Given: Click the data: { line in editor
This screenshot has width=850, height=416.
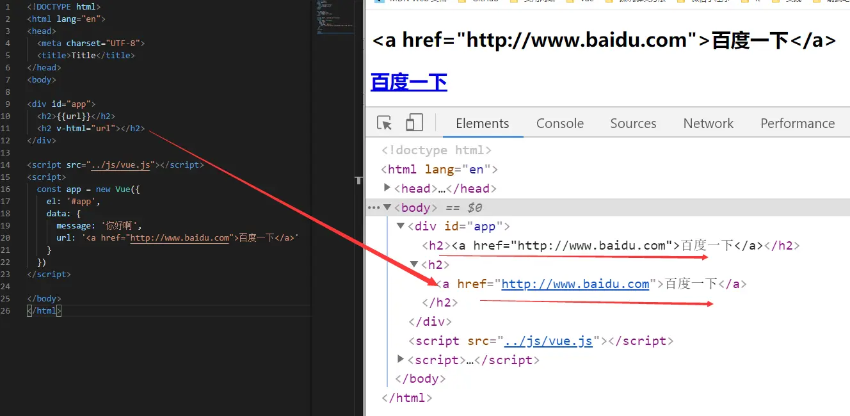Looking at the screenshot, I should point(64,213).
